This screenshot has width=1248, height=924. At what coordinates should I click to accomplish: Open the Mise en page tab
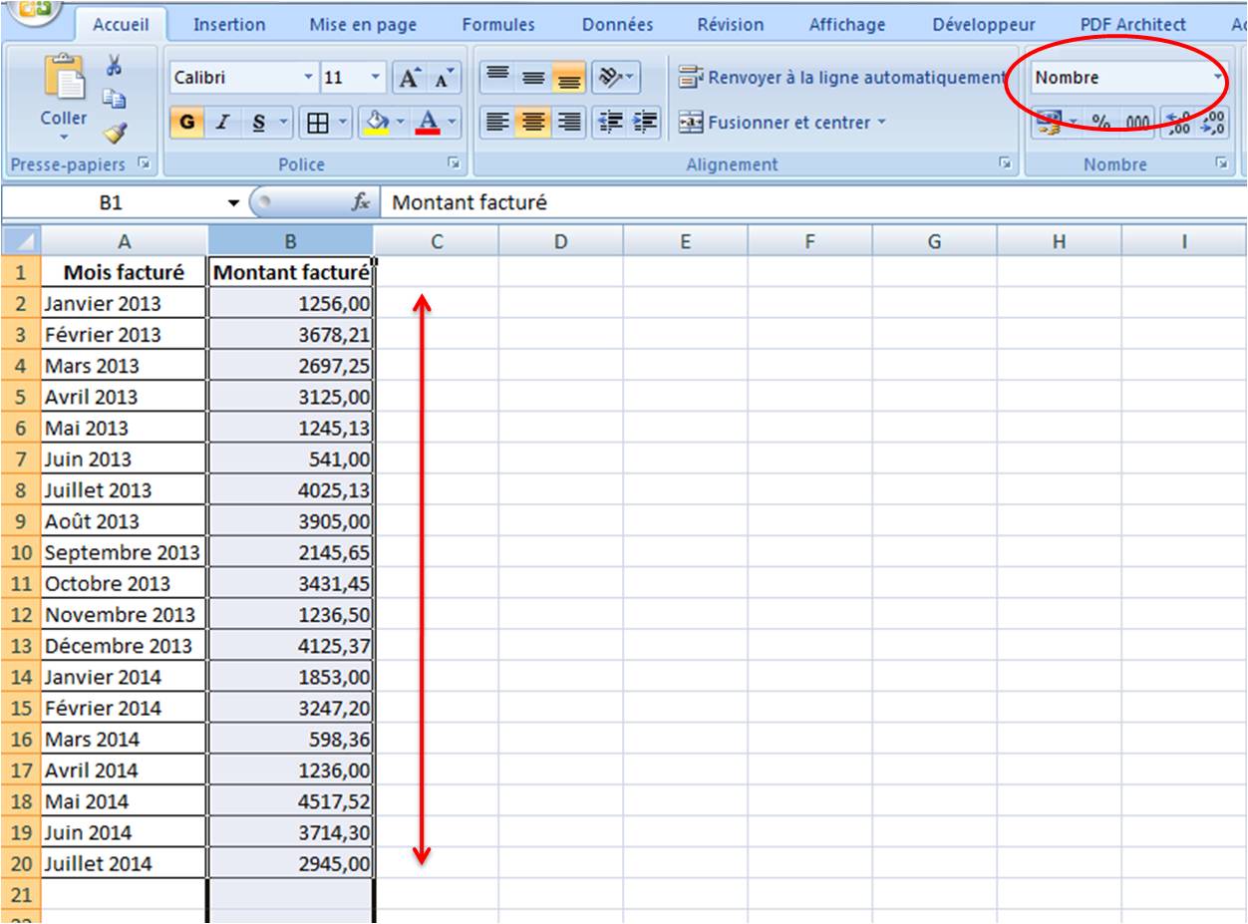(x=363, y=25)
